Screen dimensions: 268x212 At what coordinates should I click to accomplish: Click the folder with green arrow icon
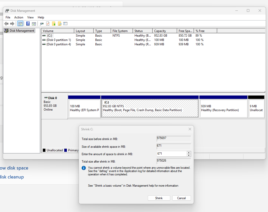pyautogui.click(x=54, y=24)
